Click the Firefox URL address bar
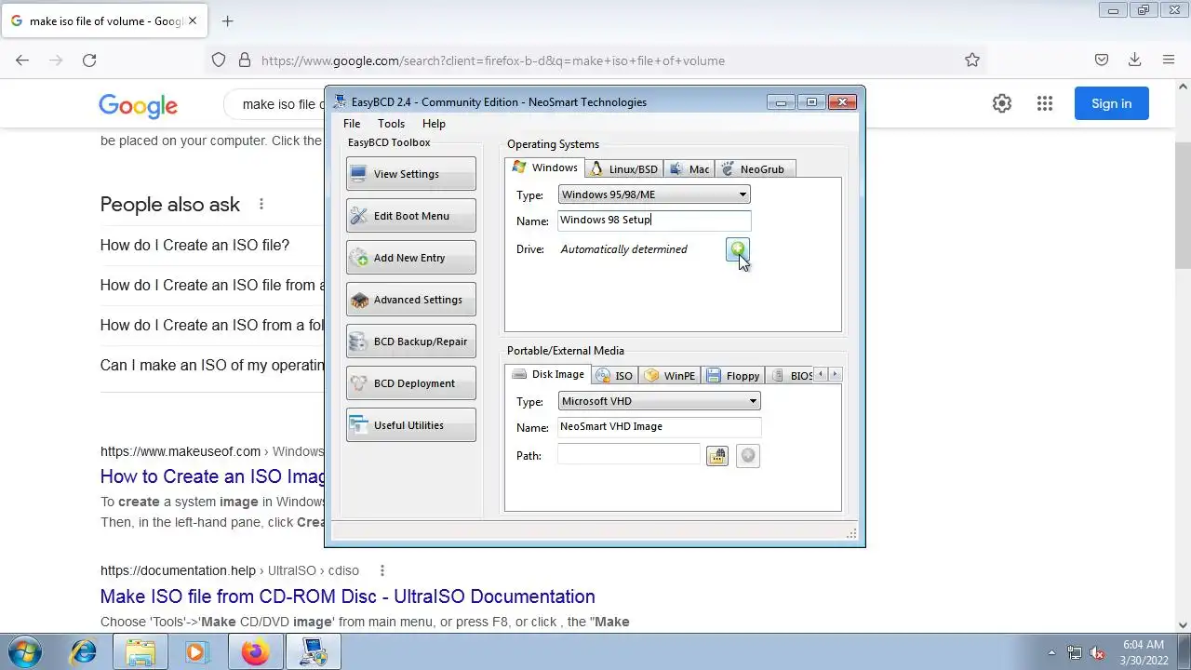This screenshot has height=670, width=1191. coord(595,60)
